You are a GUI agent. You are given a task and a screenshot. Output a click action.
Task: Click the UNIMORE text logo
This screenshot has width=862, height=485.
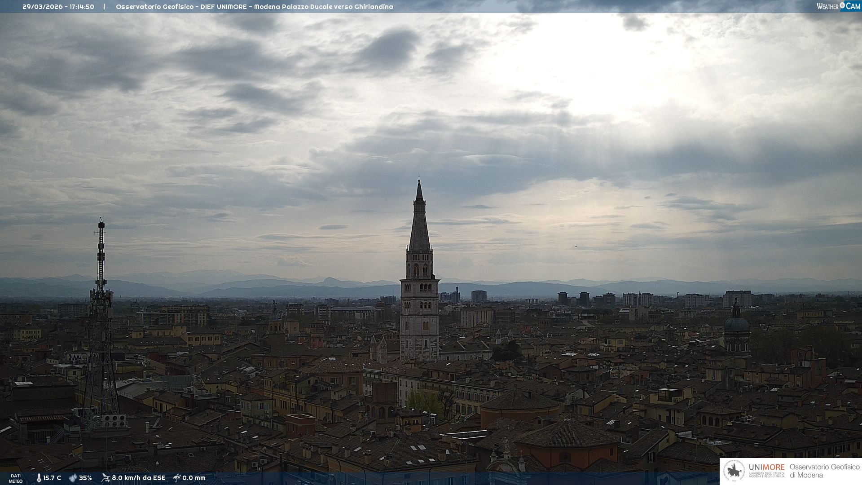click(766, 467)
